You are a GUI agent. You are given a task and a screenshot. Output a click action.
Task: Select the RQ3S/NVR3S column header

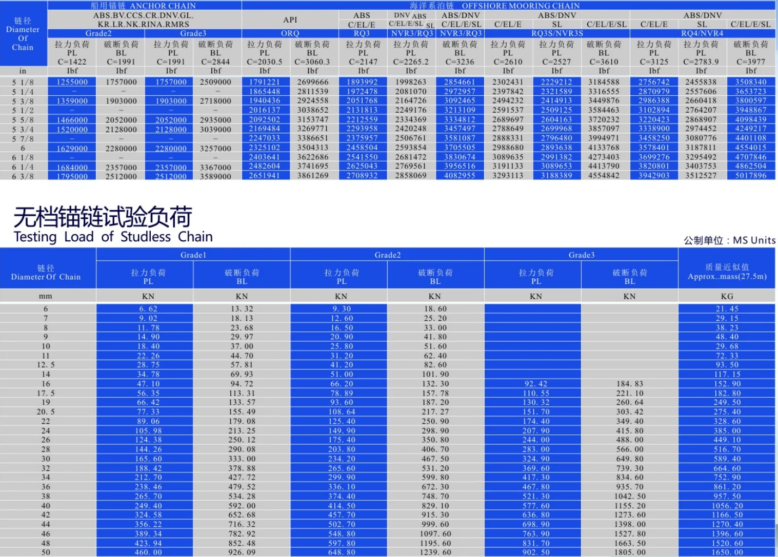pyautogui.click(x=557, y=33)
